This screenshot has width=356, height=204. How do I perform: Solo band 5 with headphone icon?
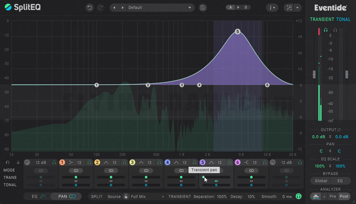230,162
